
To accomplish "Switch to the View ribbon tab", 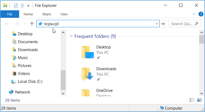I will coord(64,14).
